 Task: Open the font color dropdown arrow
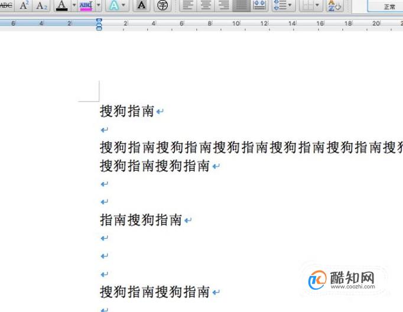74,5
